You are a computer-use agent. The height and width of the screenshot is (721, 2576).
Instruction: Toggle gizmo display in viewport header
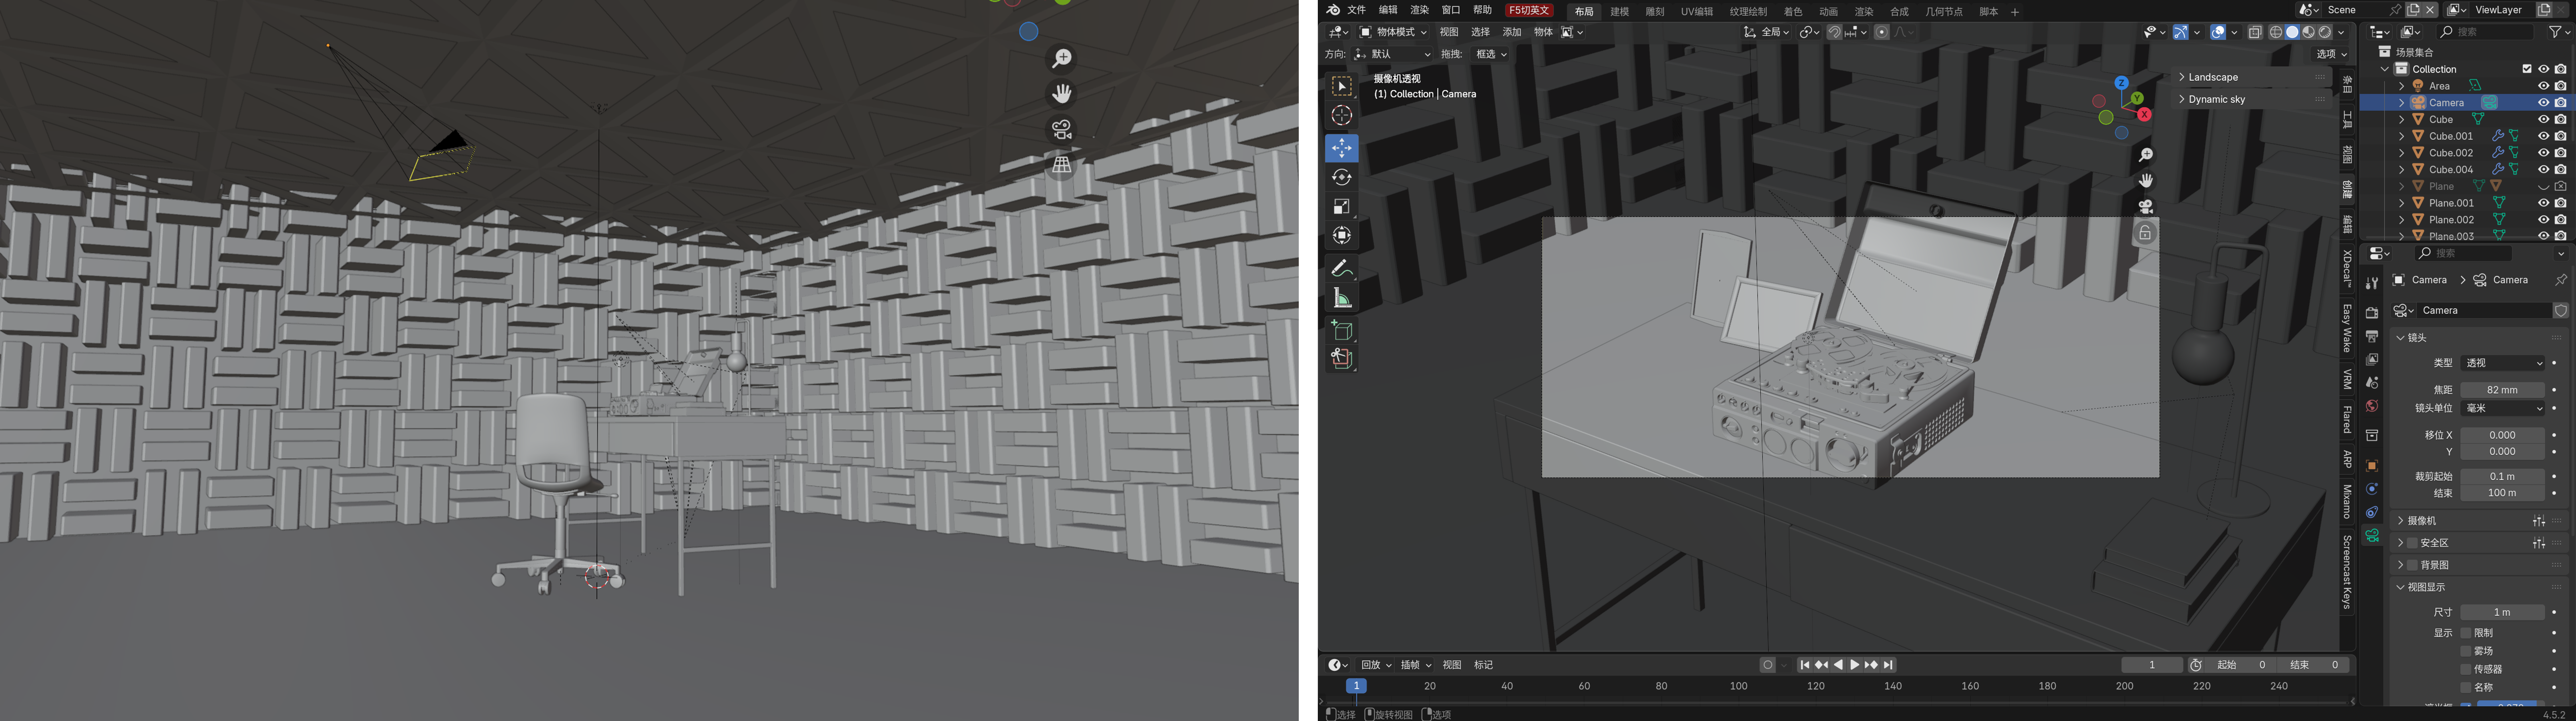point(2181,32)
